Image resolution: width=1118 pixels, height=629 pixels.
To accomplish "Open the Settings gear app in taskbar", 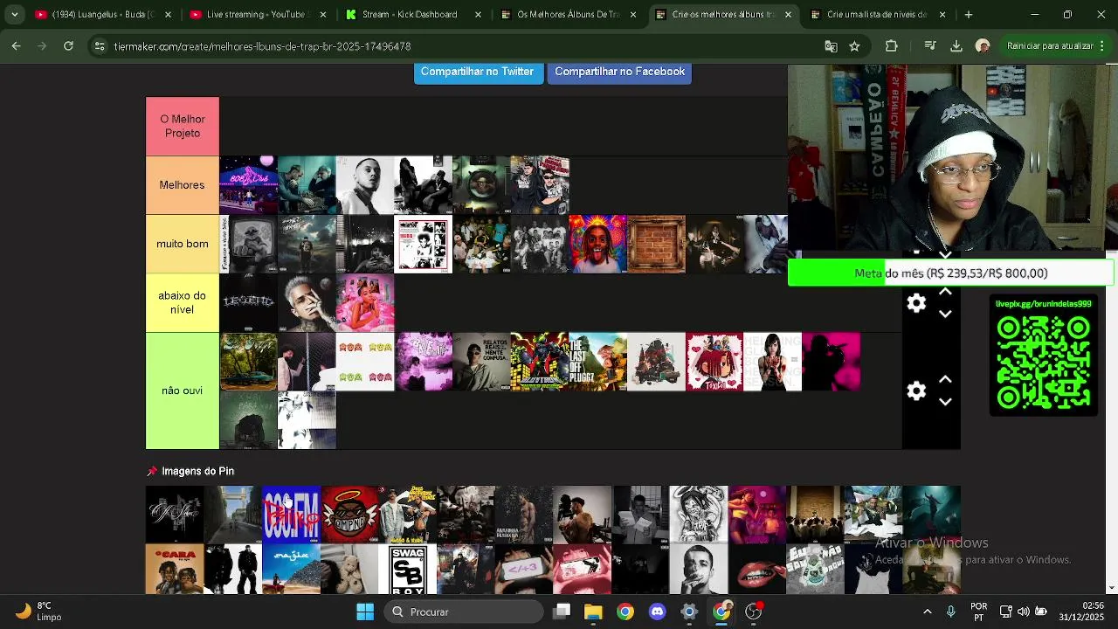I will pyautogui.click(x=689, y=612).
